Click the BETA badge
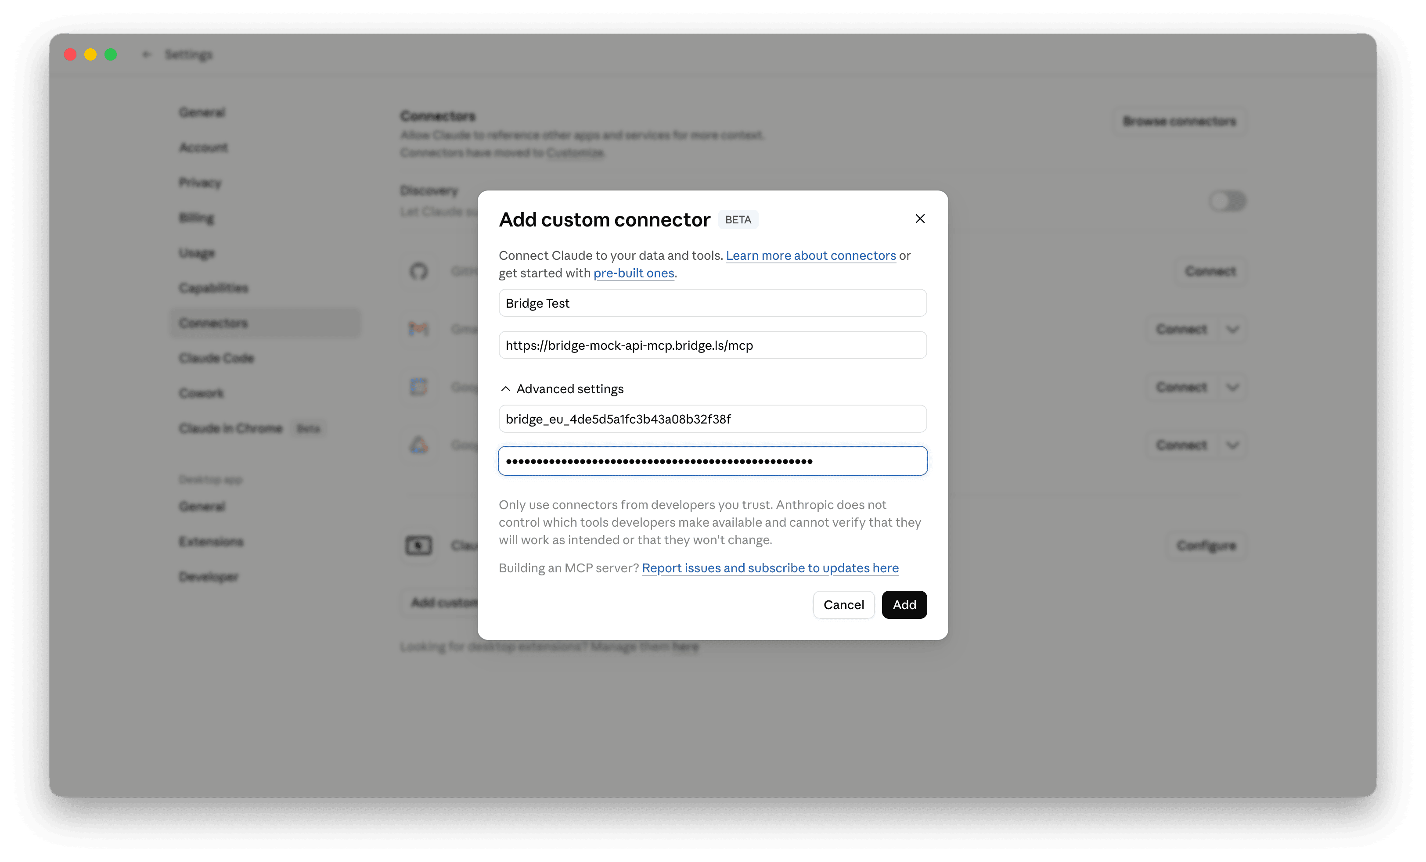The height and width of the screenshot is (862, 1426). [738, 220]
